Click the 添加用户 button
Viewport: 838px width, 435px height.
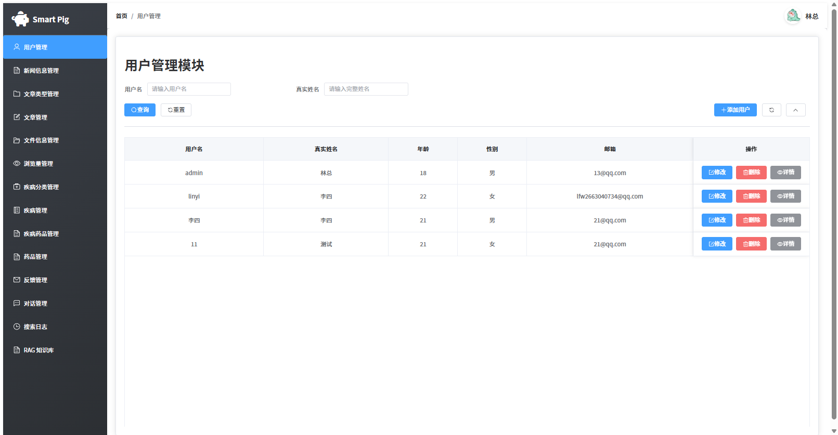(736, 110)
